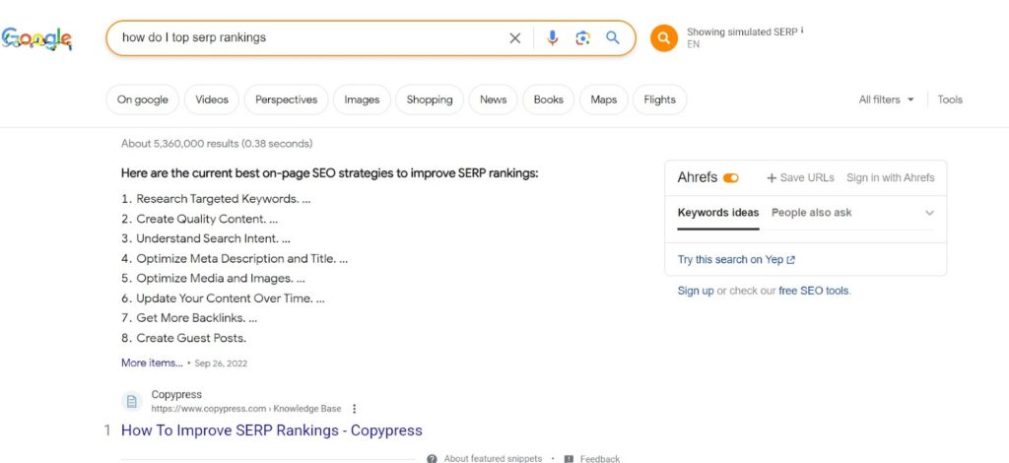Switch to Images results
Image resolution: width=1009 pixels, height=463 pixels.
tap(362, 99)
